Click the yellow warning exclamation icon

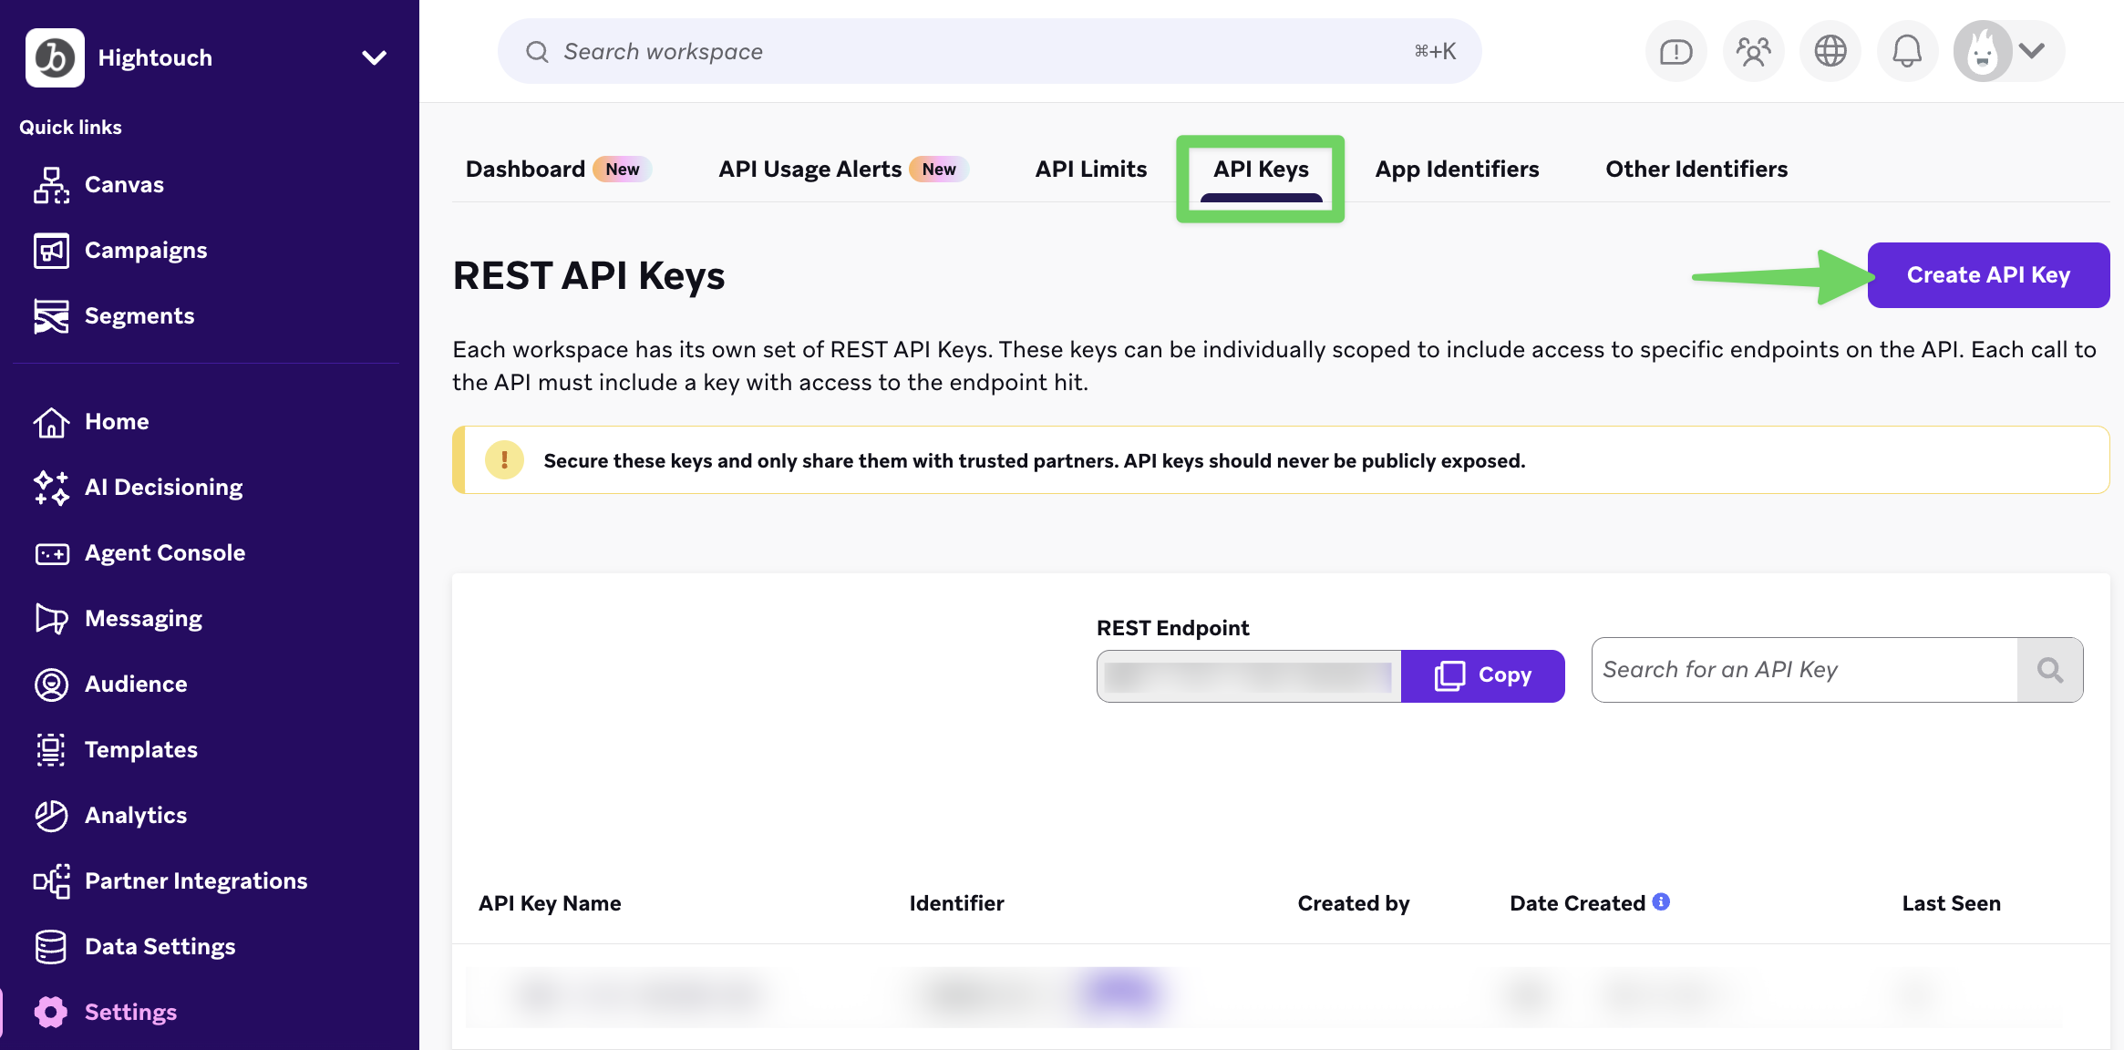tap(504, 460)
